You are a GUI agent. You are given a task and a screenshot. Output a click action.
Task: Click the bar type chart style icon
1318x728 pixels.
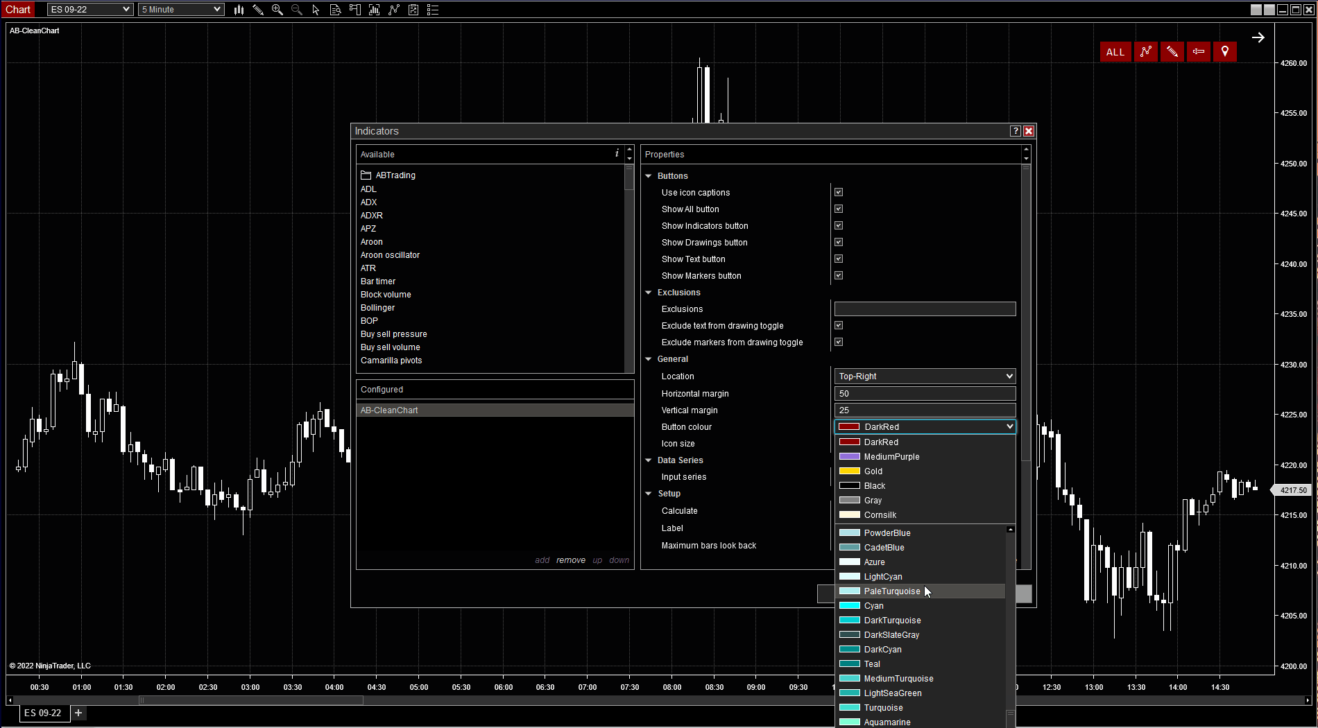point(239,10)
